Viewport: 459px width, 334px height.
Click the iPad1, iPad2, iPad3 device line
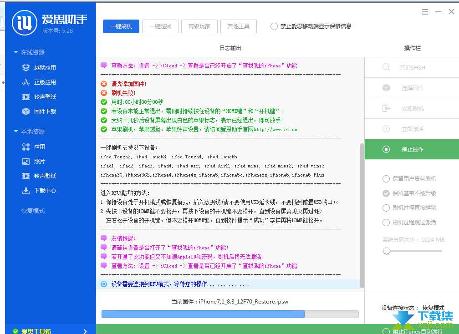pos(213,166)
